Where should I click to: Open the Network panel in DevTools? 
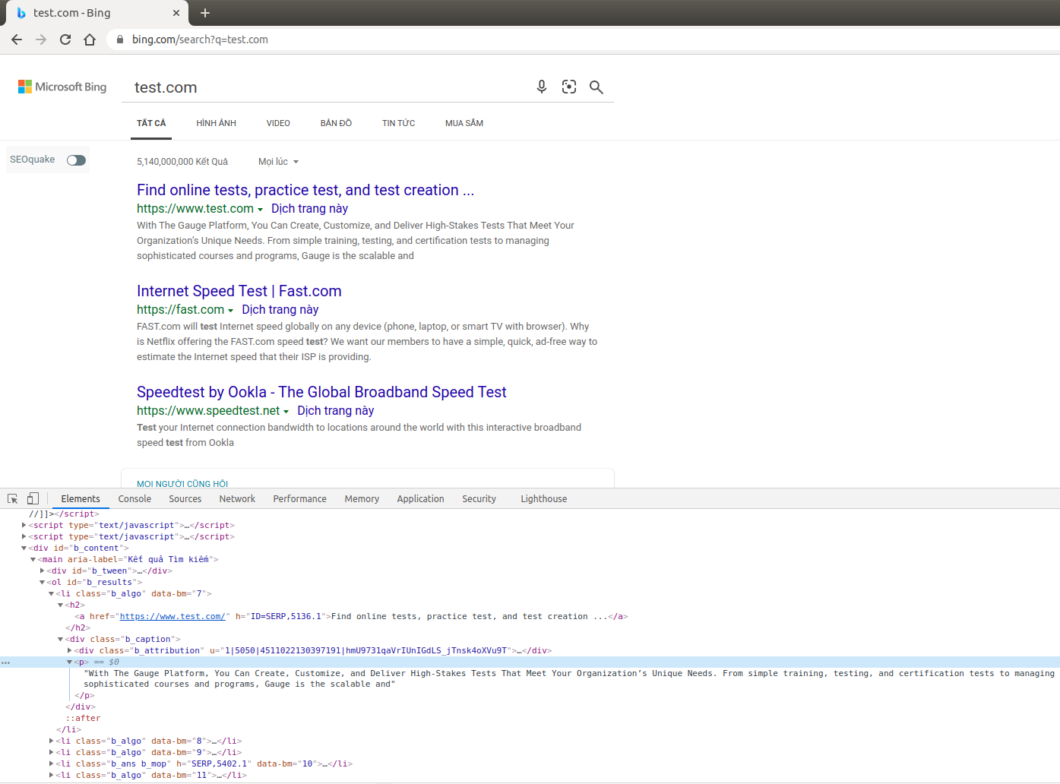coord(236,498)
